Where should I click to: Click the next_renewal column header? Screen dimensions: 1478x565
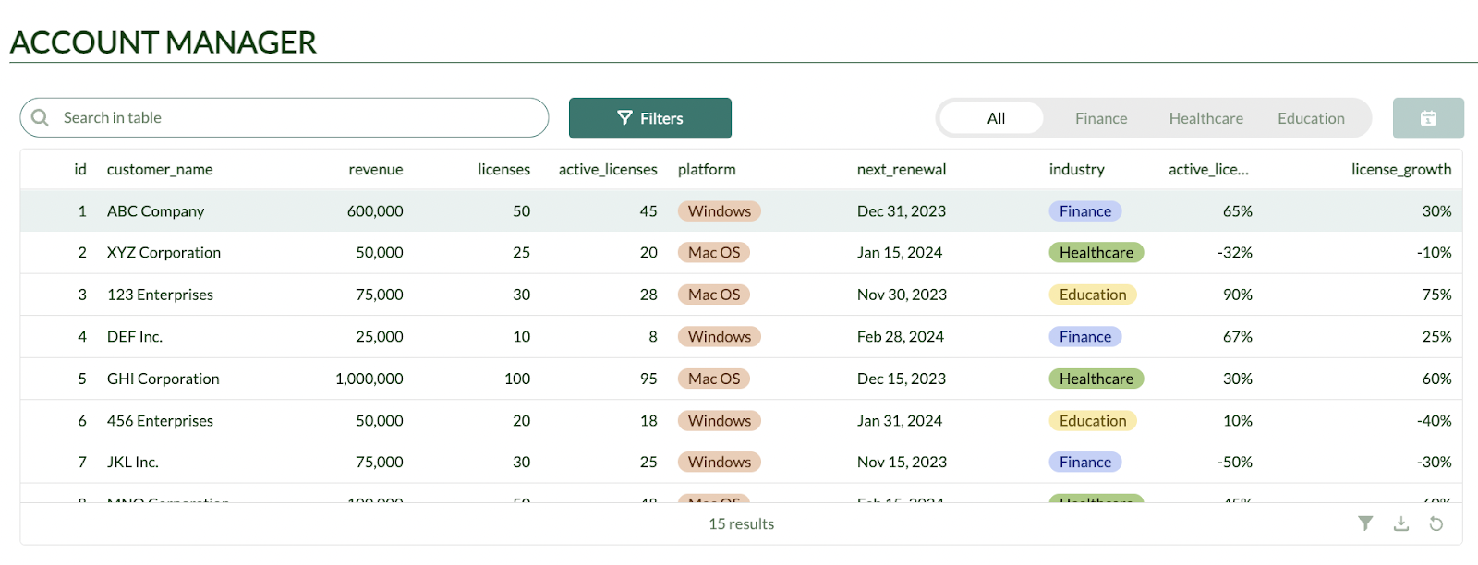tap(902, 169)
